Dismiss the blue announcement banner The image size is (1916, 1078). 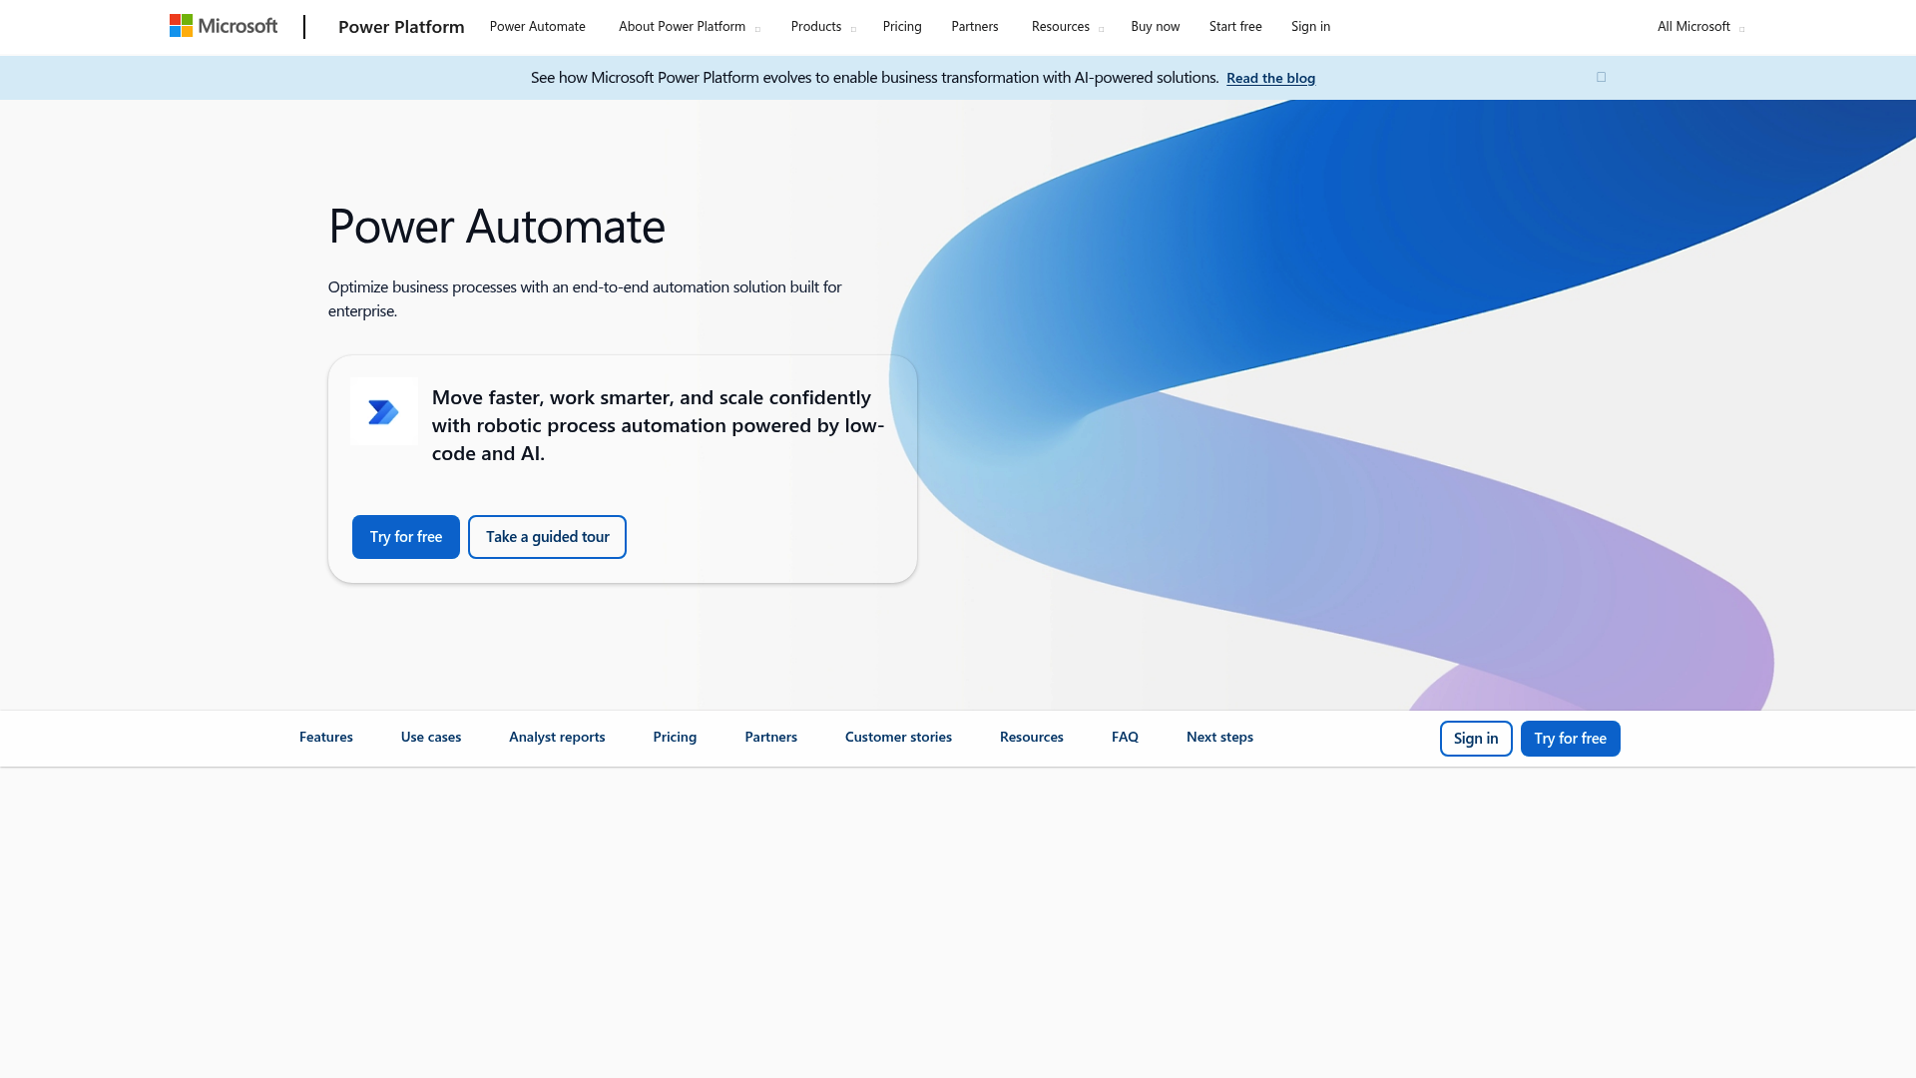pyautogui.click(x=1601, y=77)
